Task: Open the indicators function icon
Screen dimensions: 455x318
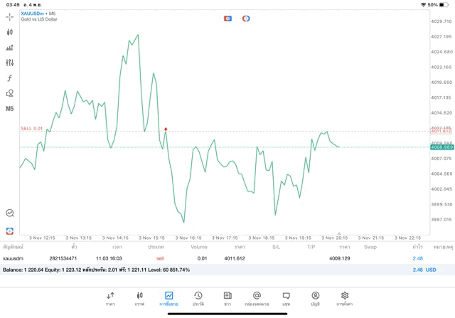Action: coord(10,78)
